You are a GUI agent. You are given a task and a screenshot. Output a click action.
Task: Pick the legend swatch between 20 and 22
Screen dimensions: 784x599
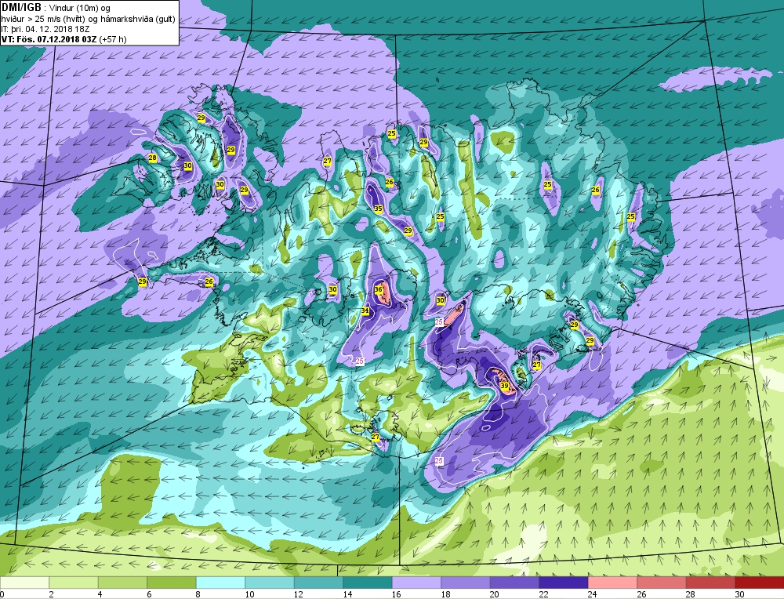tap(514, 583)
